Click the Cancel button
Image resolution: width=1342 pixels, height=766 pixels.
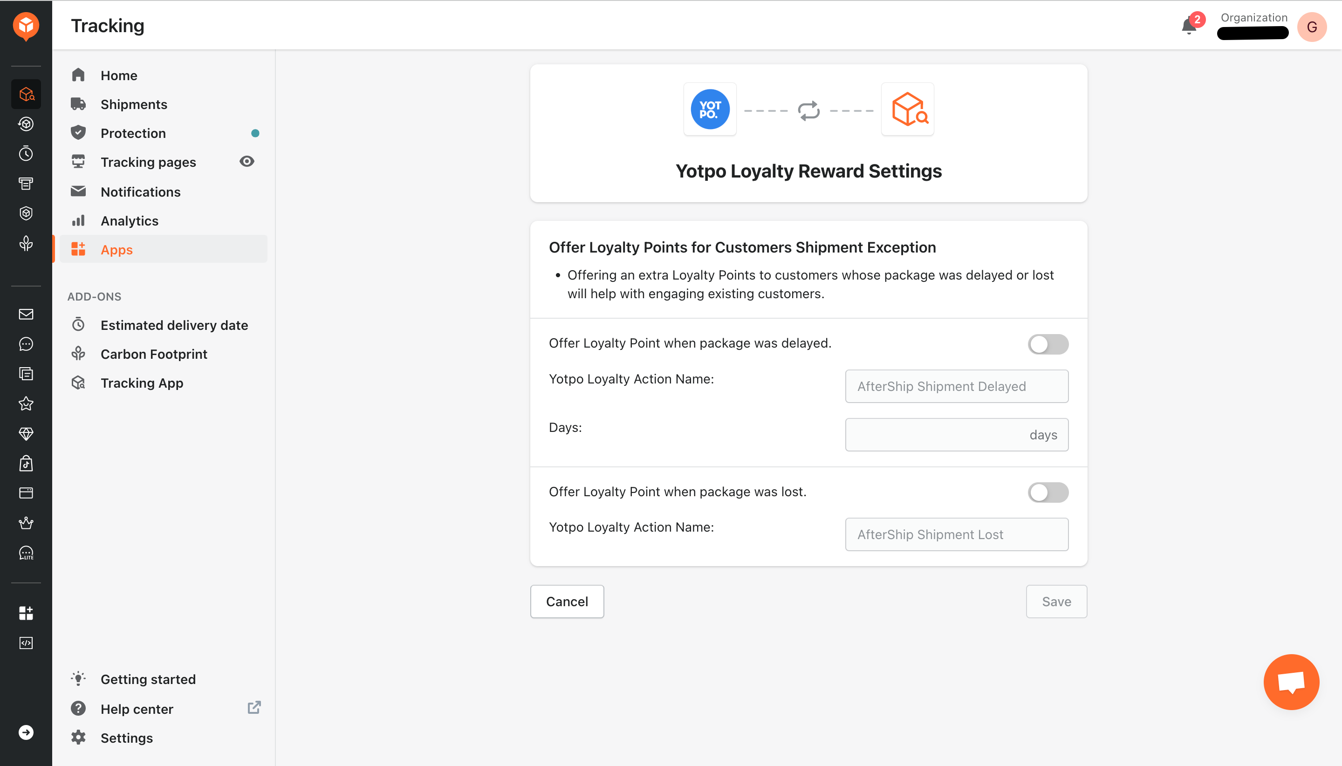click(567, 602)
